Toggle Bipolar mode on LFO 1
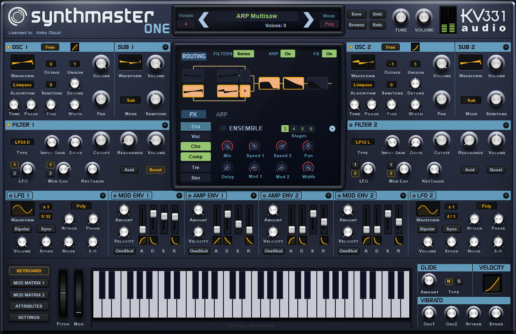Image resolution: width=516 pixels, height=334 pixels. click(x=22, y=229)
